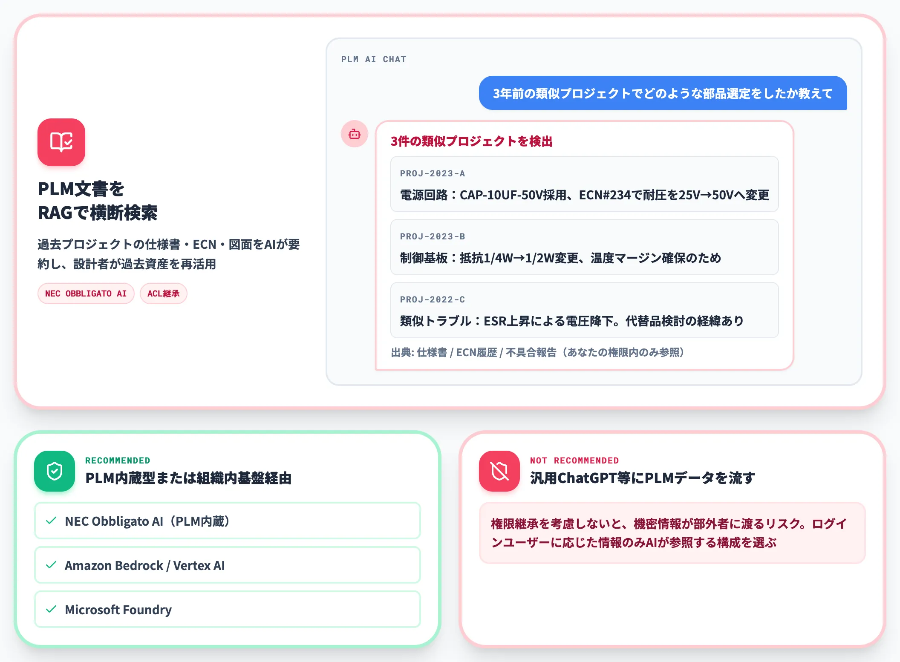Click the warning box 権限継承を考慮しないと
The image size is (900, 662).
(672, 533)
